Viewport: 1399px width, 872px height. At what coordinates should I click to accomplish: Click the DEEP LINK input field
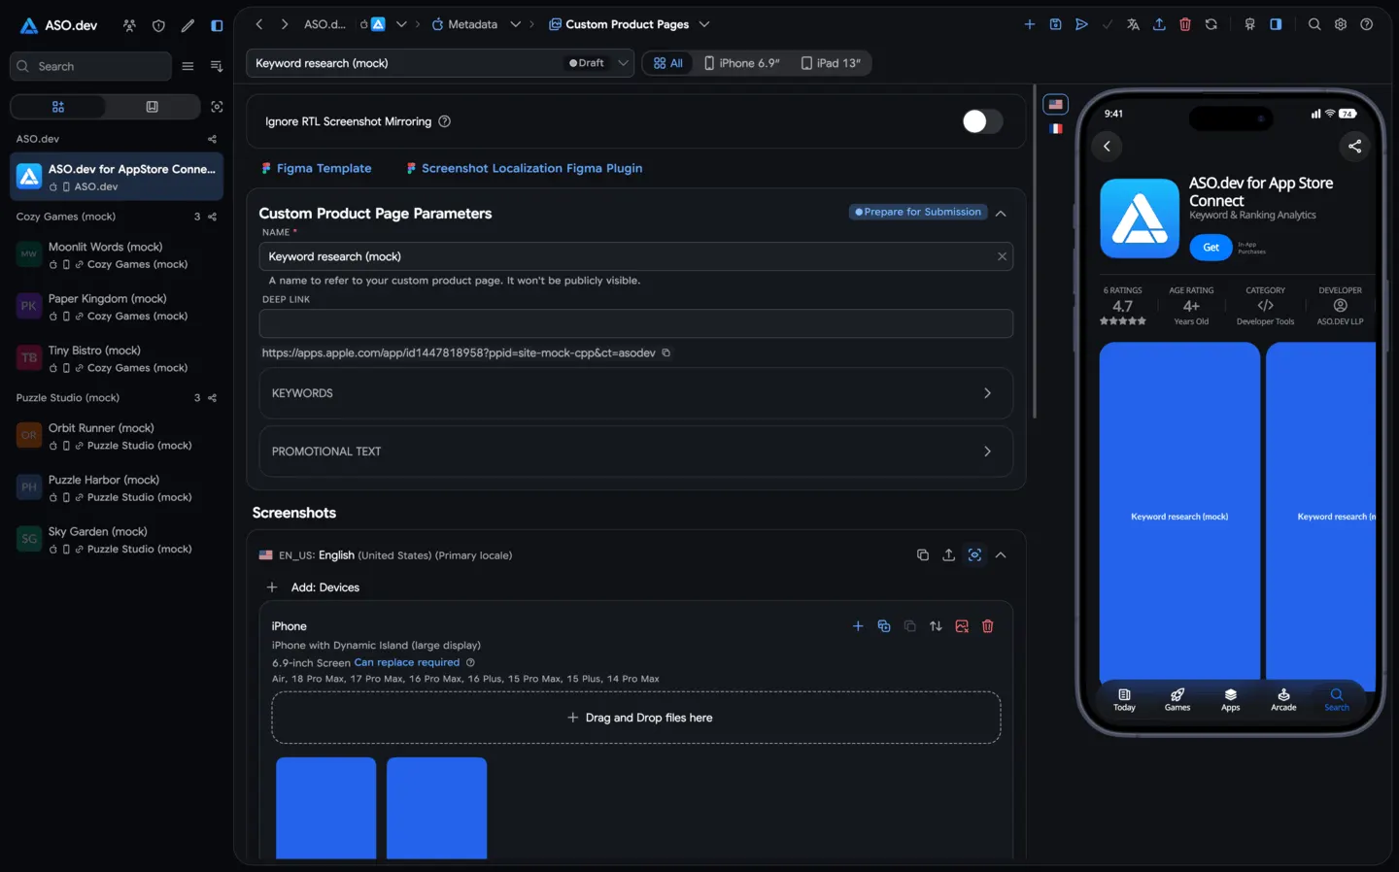coord(636,323)
